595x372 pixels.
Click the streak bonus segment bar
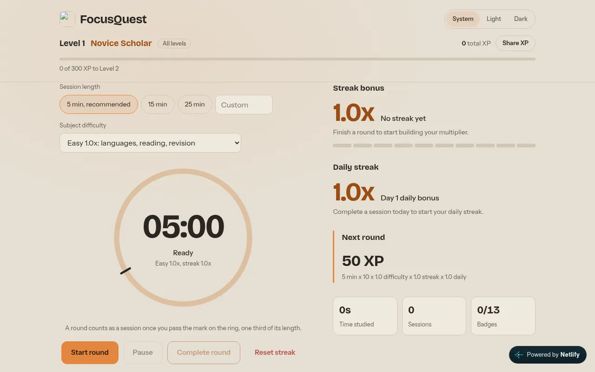[x=434, y=146]
